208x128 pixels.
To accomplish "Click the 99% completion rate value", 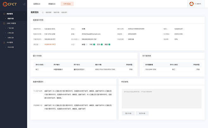I will click(176, 39).
